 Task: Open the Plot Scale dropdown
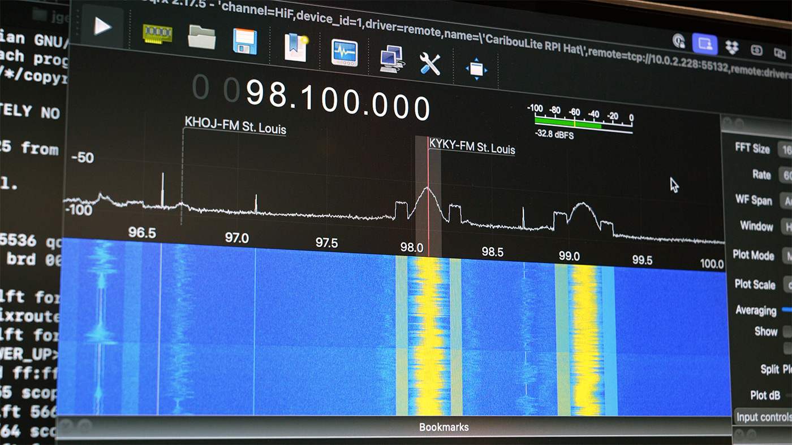click(x=787, y=285)
